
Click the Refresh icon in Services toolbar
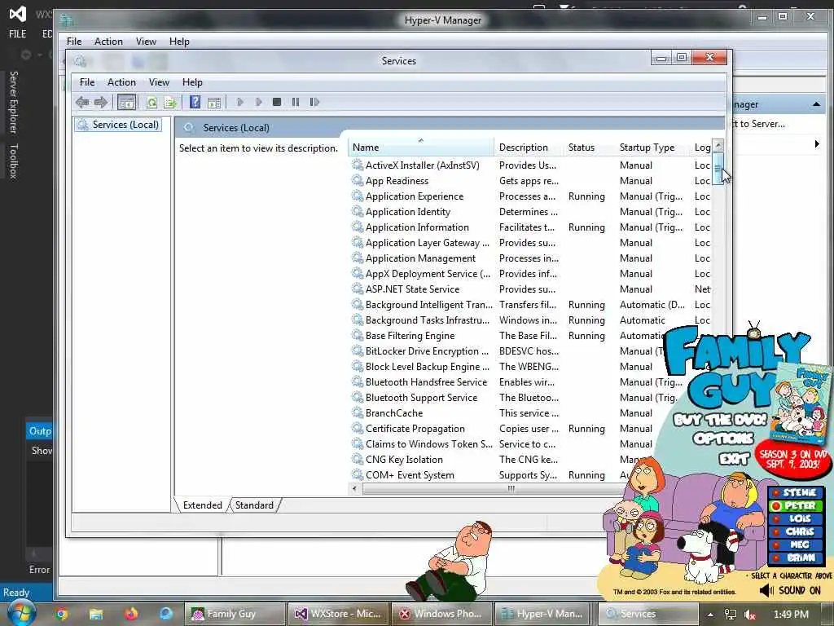[x=151, y=102]
